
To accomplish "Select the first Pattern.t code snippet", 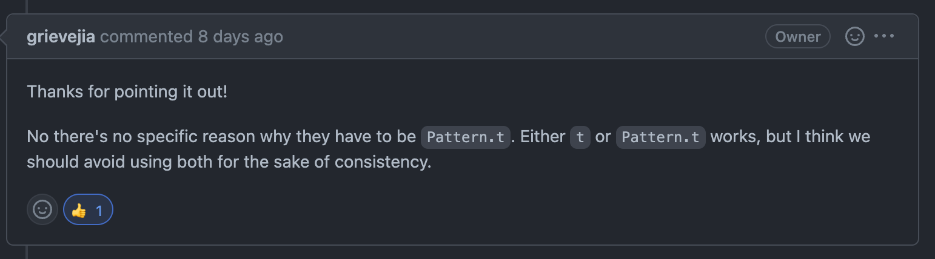I will 466,137.
